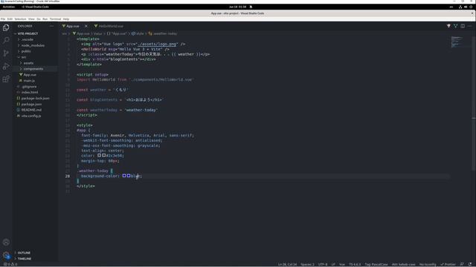The height and width of the screenshot is (267, 476).
Task: Click the info icon beside README.md
Action: pyautogui.click(x=18, y=110)
